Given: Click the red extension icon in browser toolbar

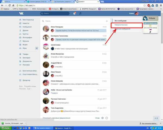Looking at the screenshot, I should pyautogui.click(x=149, y=5).
